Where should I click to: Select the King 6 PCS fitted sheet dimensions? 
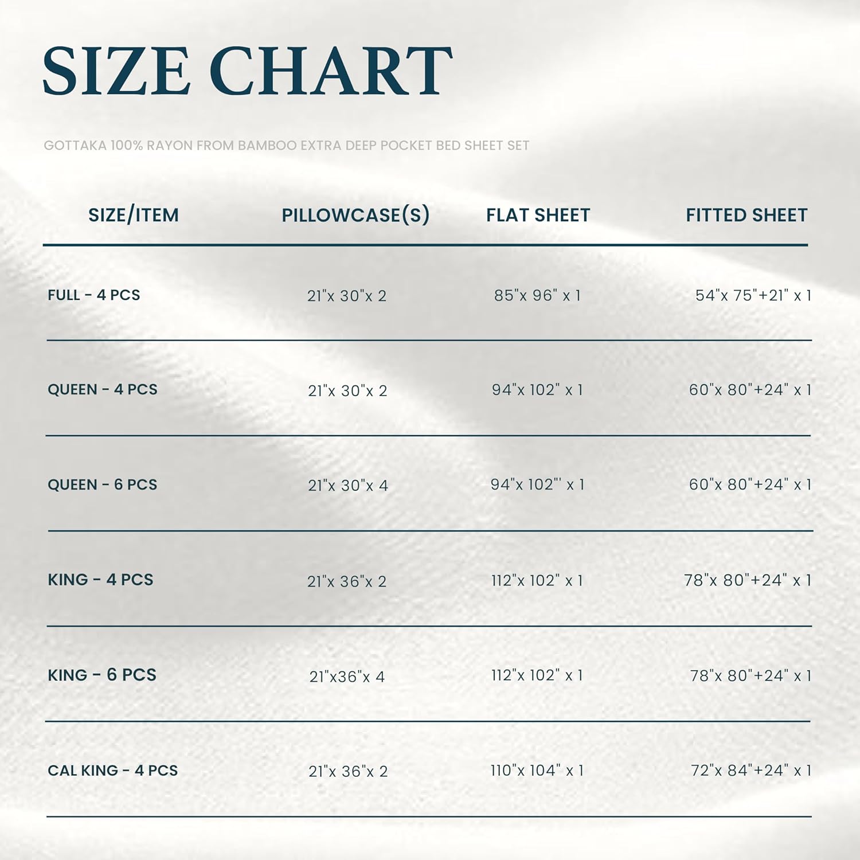pyautogui.click(x=750, y=676)
